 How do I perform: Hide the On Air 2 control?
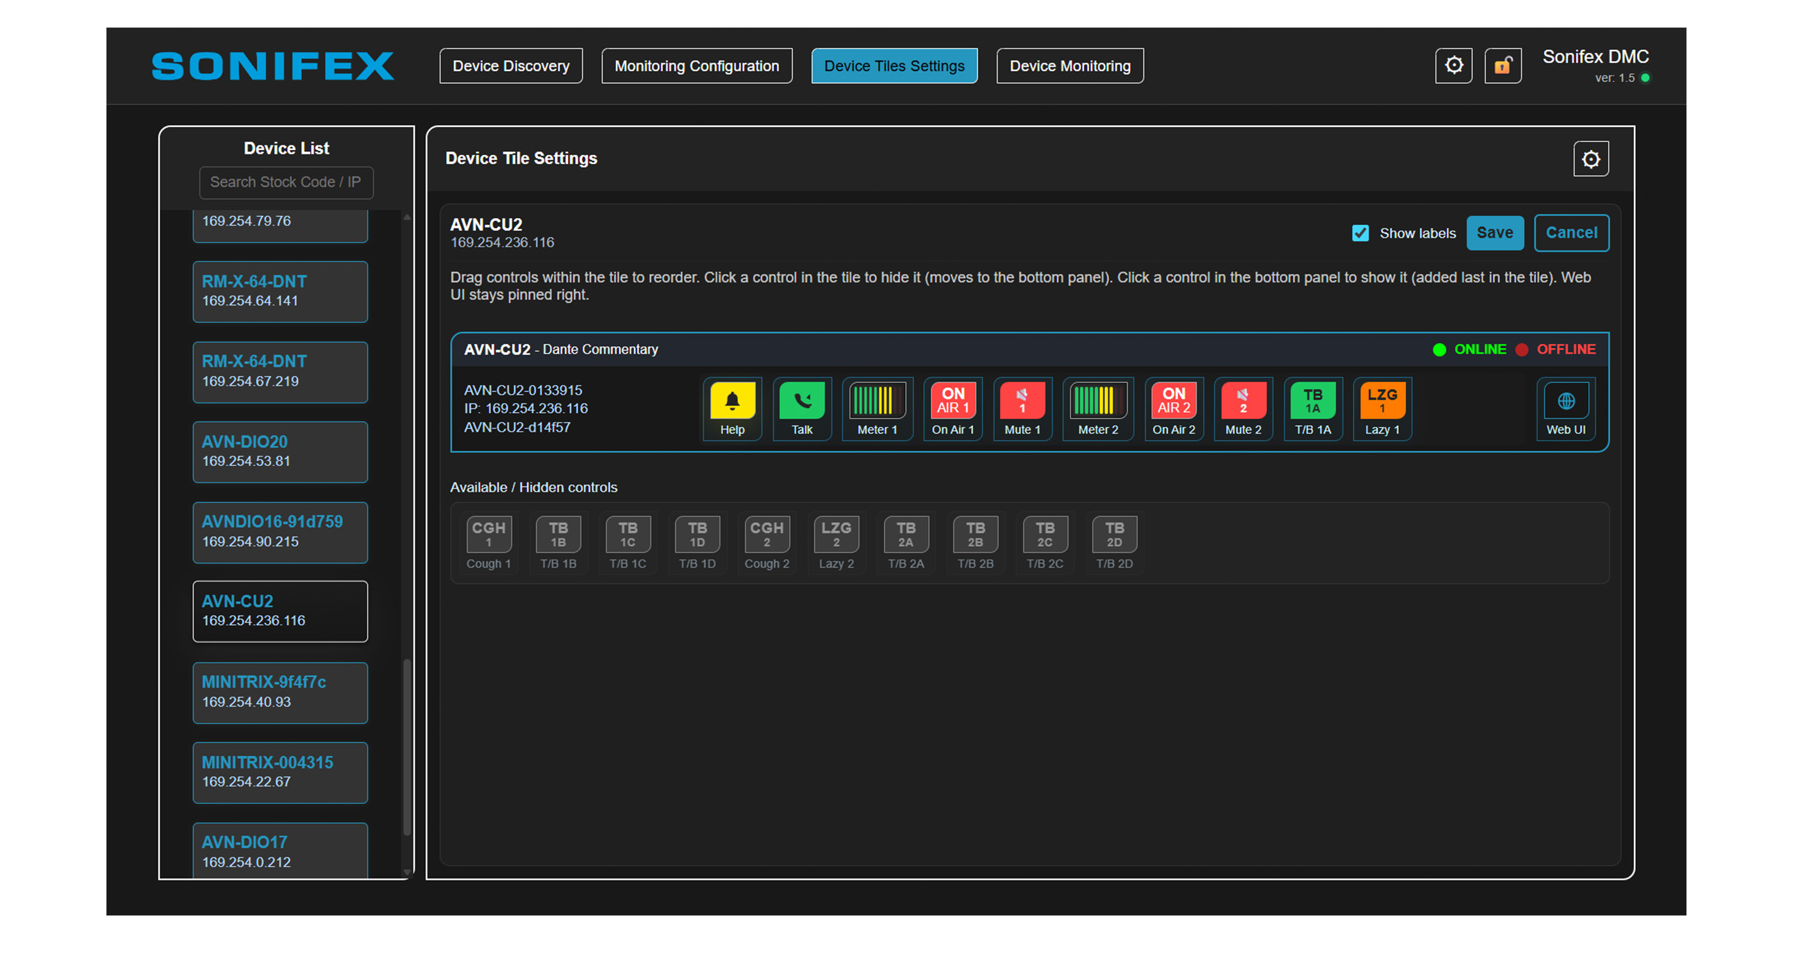(1174, 409)
